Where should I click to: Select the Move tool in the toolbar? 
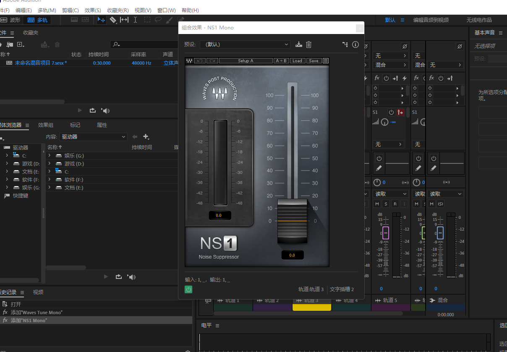coord(102,20)
